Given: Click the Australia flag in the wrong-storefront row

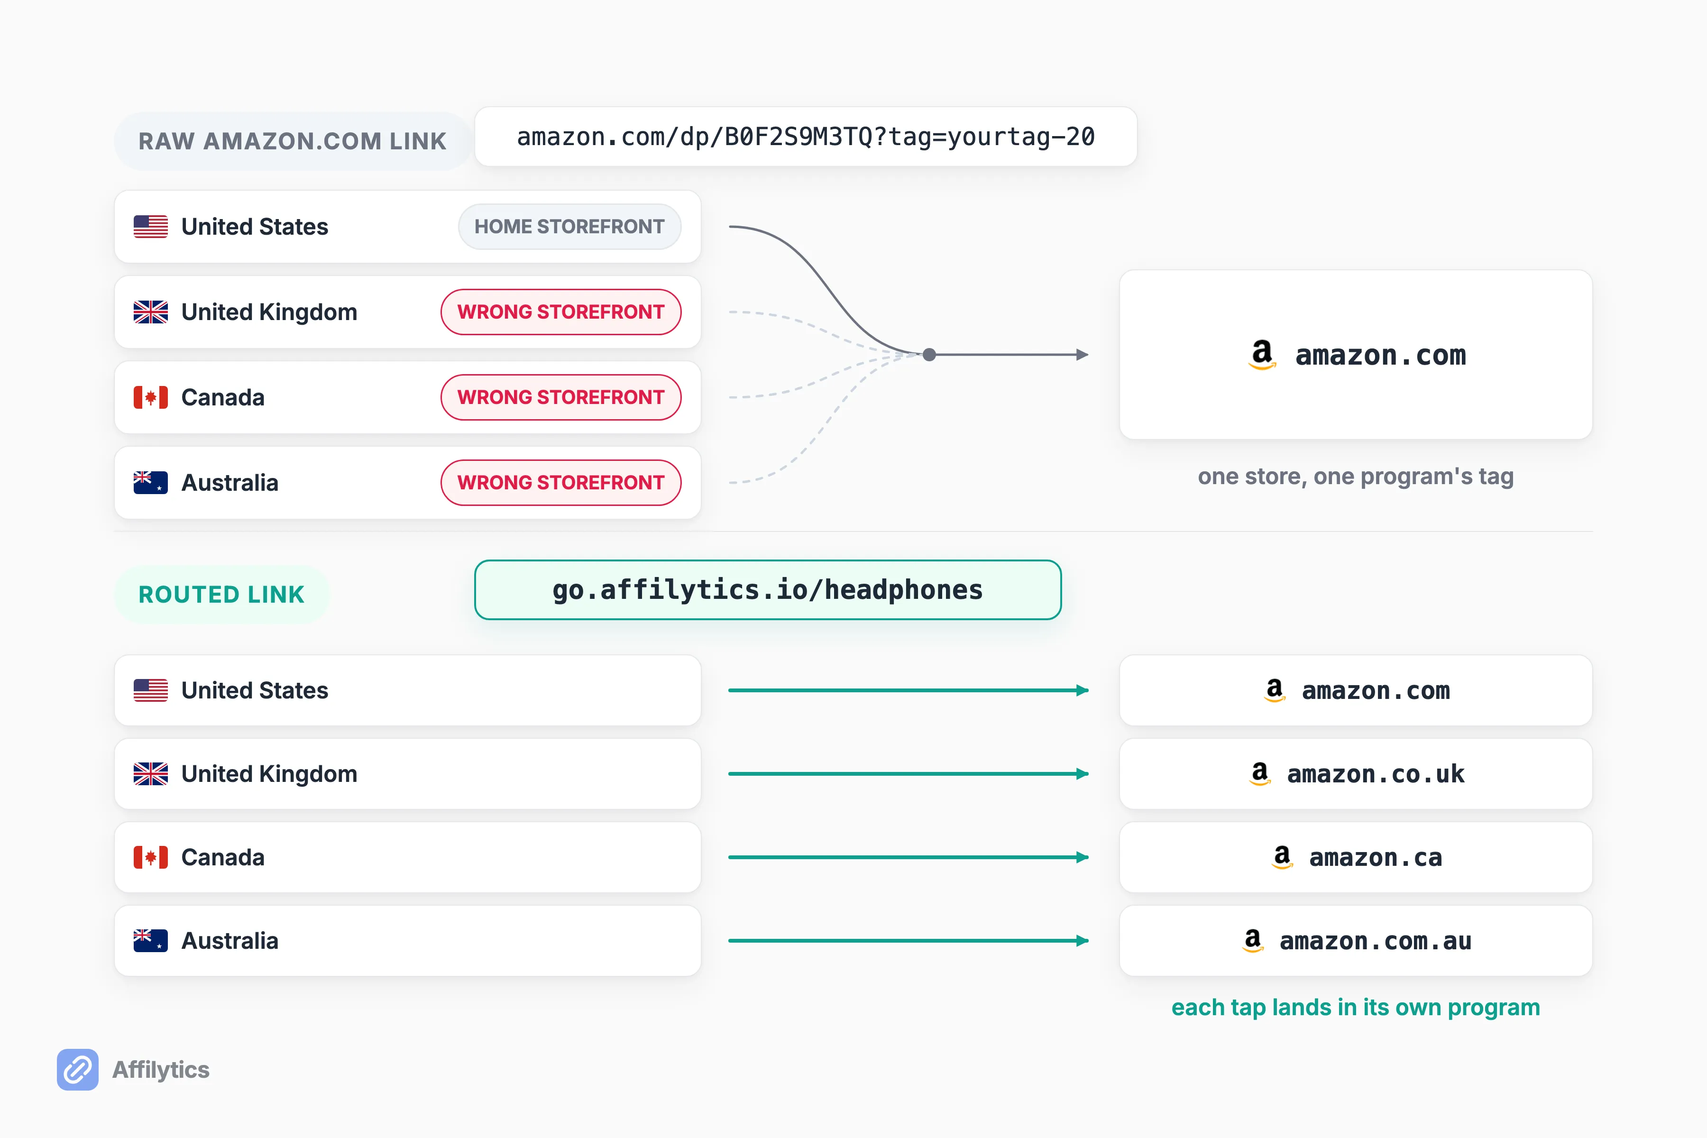Looking at the screenshot, I should pos(150,483).
